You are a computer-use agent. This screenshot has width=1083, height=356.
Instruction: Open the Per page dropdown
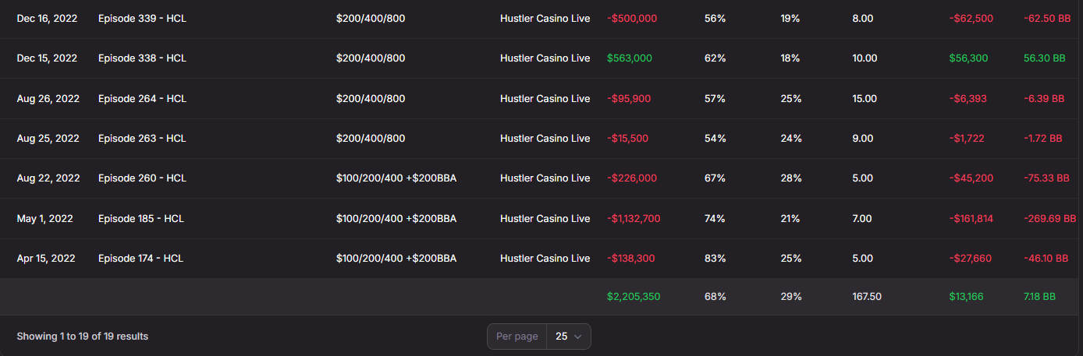(568, 337)
